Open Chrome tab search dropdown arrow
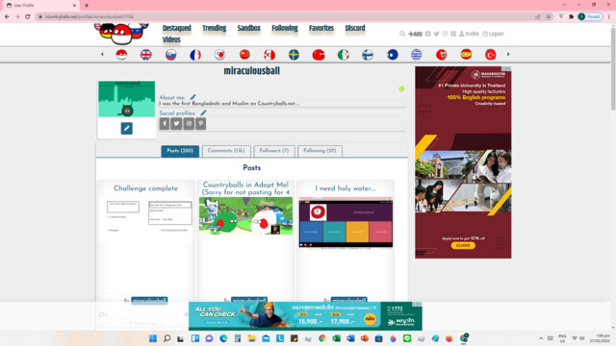 click(x=564, y=5)
